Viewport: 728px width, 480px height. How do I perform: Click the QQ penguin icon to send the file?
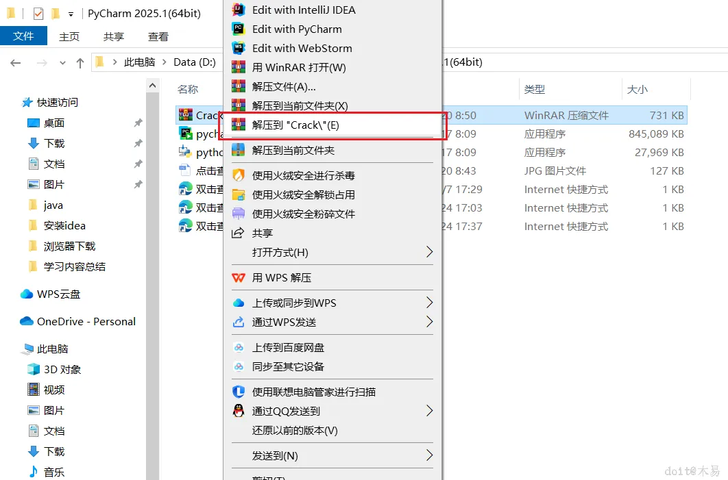click(x=239, y=411)
